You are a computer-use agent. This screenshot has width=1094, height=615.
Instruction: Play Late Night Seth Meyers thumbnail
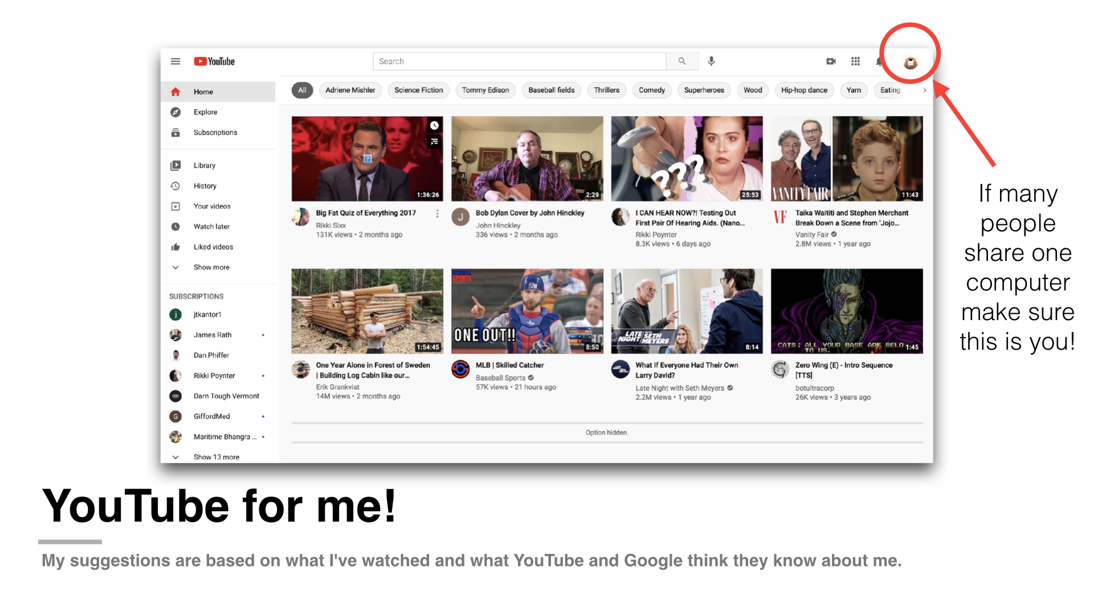[x=687, y=311]
